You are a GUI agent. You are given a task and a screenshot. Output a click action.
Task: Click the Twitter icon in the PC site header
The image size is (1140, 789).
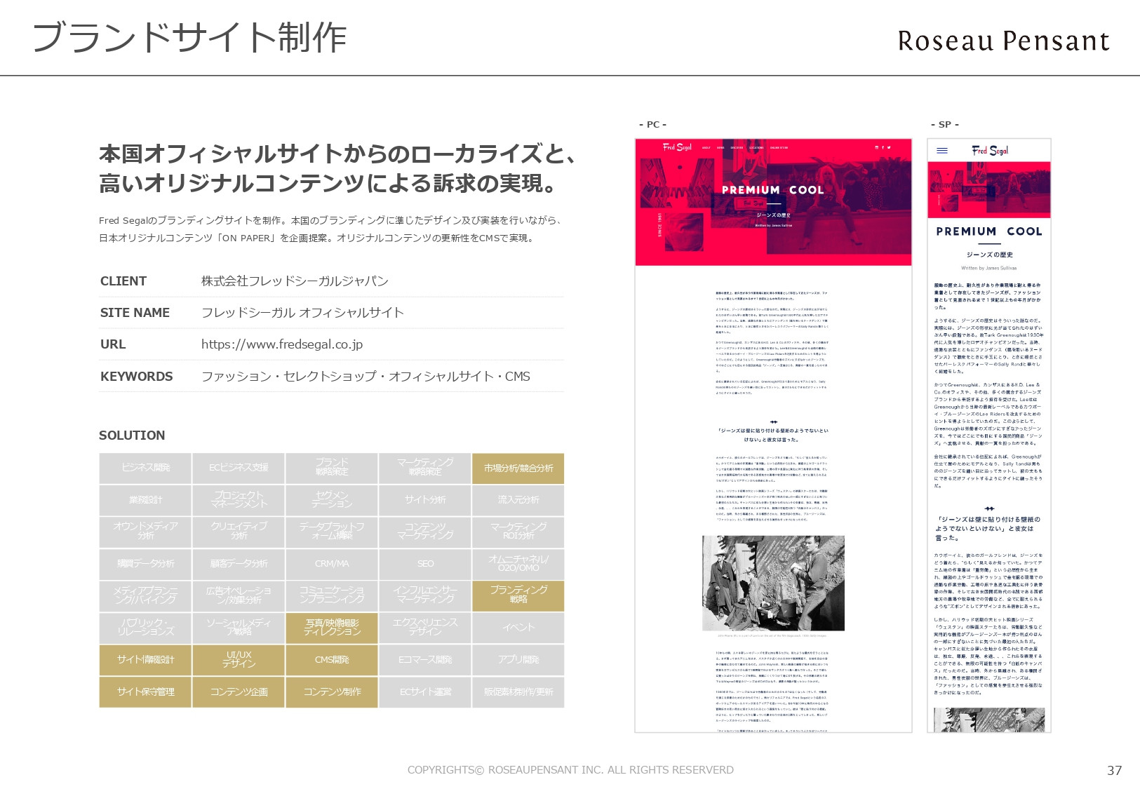tap(890, 147)
